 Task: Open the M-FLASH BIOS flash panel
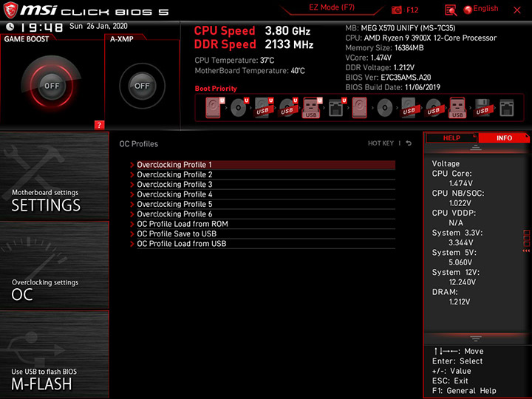click(x=54, y=354)
